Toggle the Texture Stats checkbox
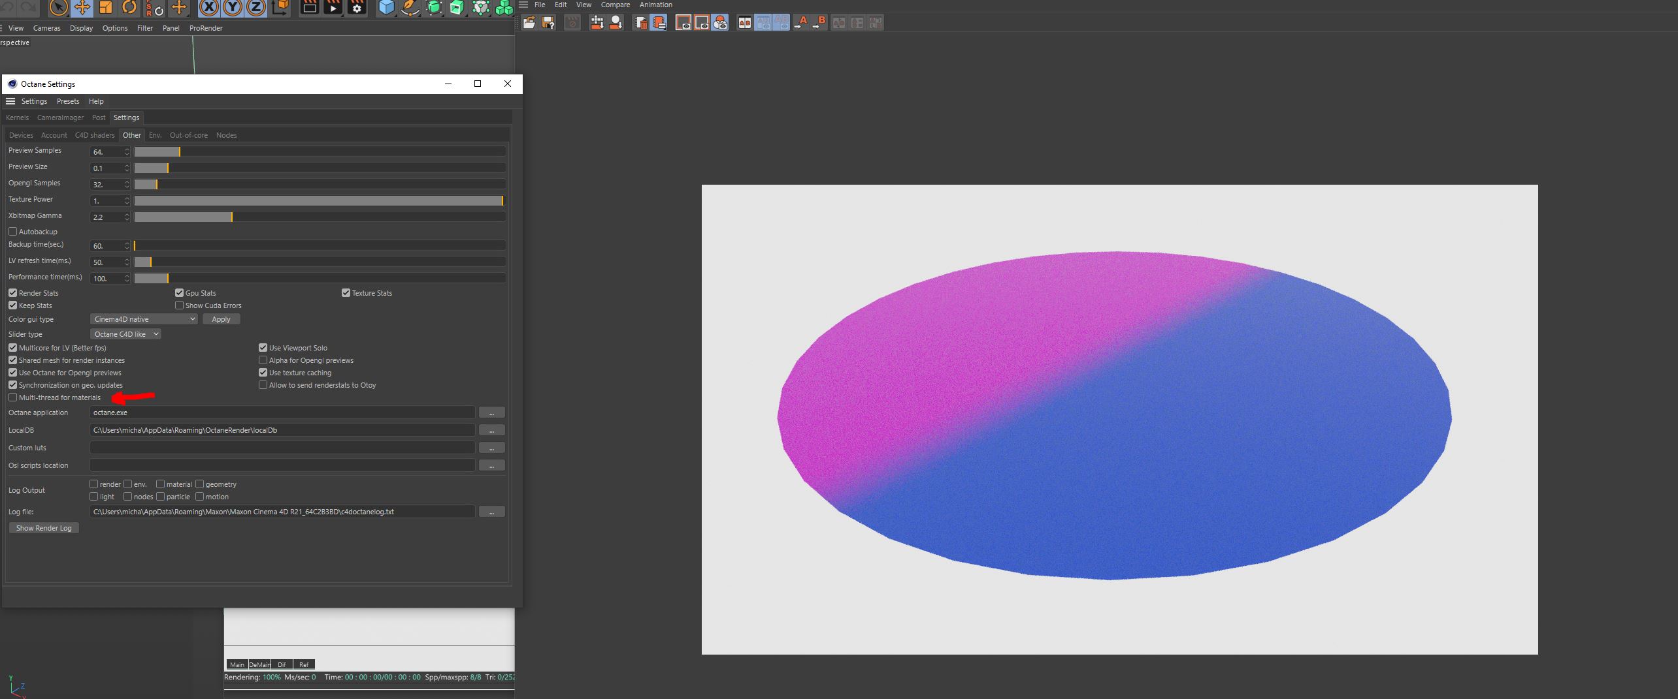The height and width of the screenshot is (699, 1678). coord(346,293)
